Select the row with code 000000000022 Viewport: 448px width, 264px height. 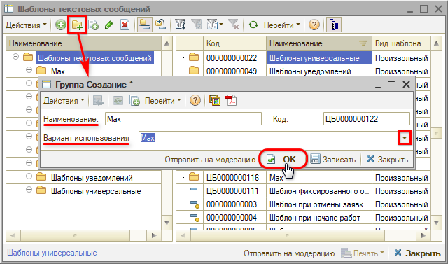(x=303, y=58)
